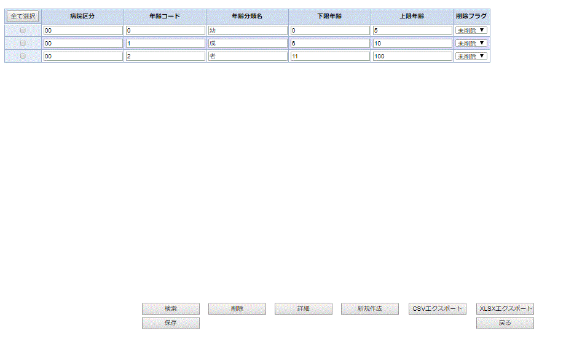Click the 年齢分類名 column header
The width and height of the screenshot is (574, 355).
[x=247, y=17]
